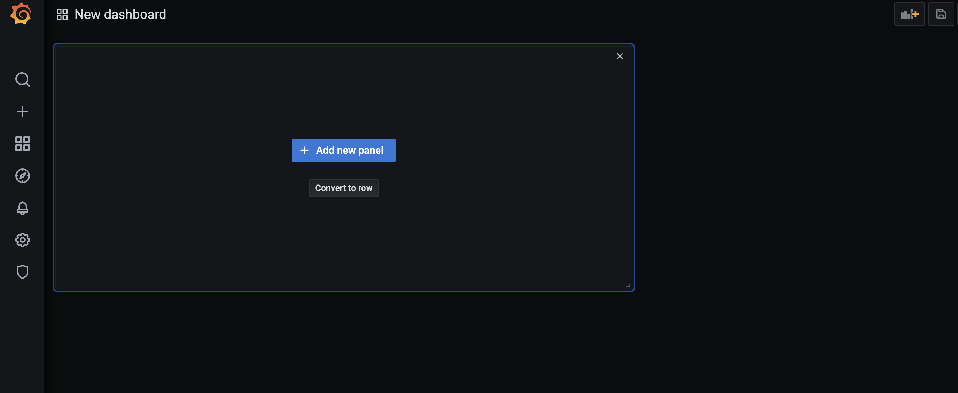Screen dimensions: 958x393
Task: Save the dashboard using the toolbar icon
Action: tap(941, 14)
